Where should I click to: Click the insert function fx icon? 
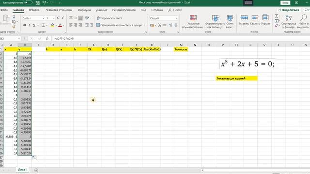(47, 39)
